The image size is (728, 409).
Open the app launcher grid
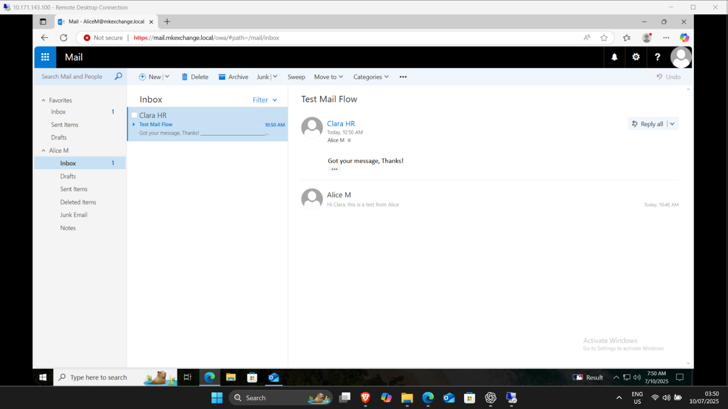pos(45,57)
